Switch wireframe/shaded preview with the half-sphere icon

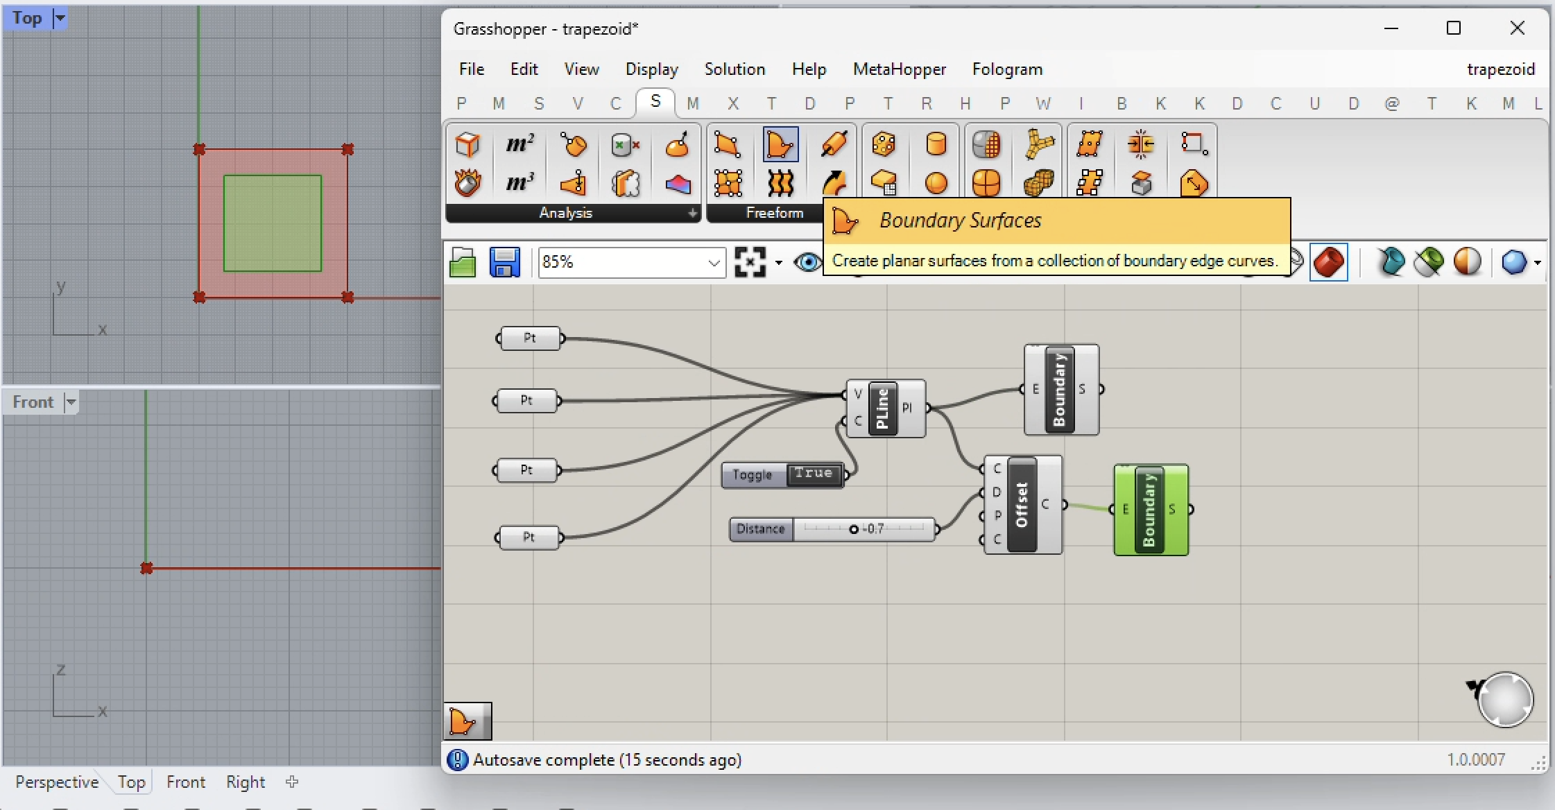tap(1468, 262)
